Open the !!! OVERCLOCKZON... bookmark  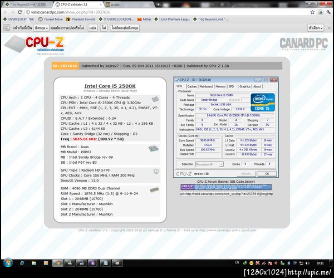pyautogui.click(x=116, y=19)
